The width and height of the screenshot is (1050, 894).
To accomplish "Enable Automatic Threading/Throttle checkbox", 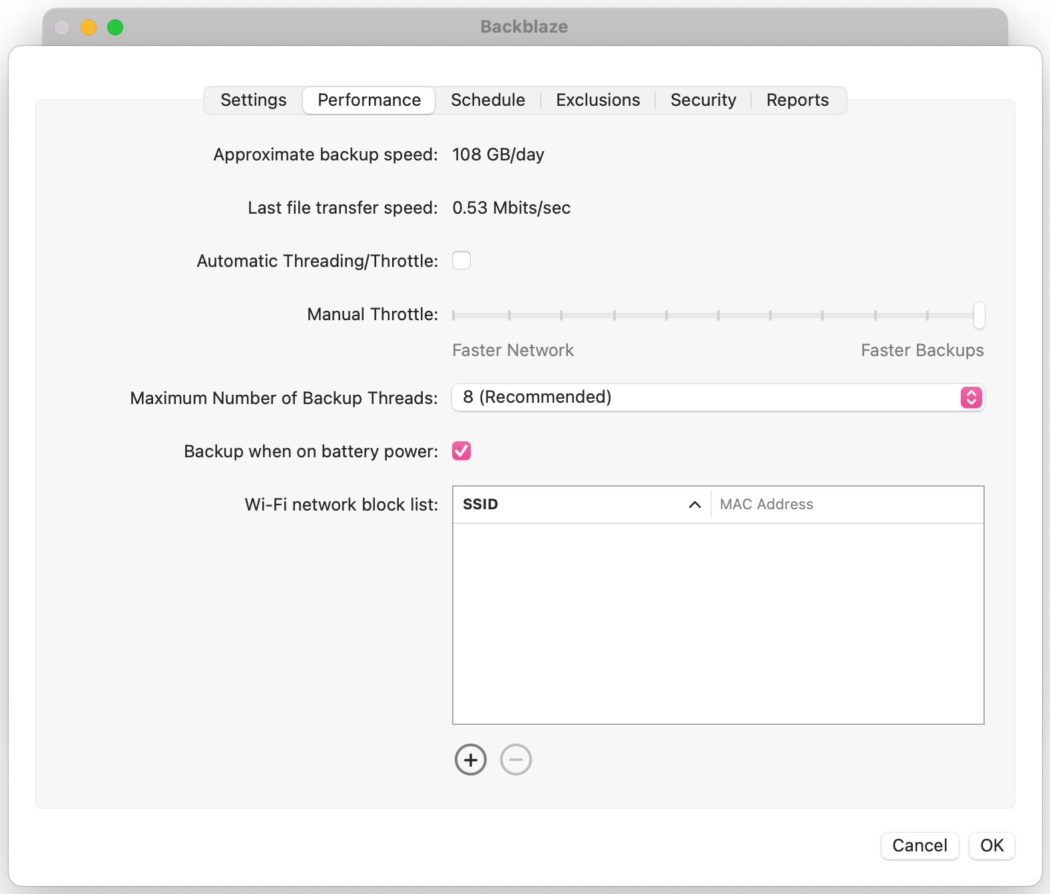I will 461,260.
